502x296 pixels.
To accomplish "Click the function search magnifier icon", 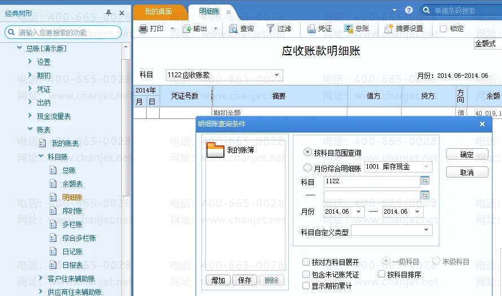I will [11, 32].
